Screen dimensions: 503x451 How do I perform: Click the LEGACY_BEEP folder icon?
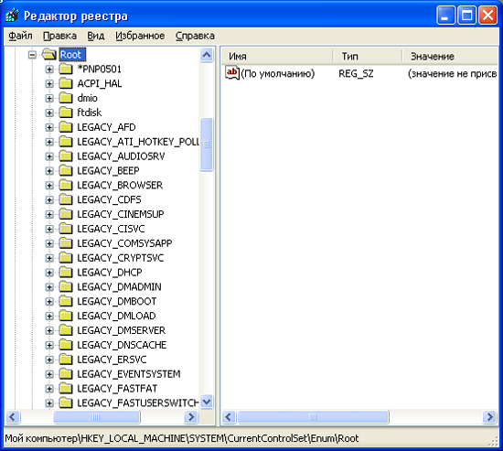click(x=66, y=170)
